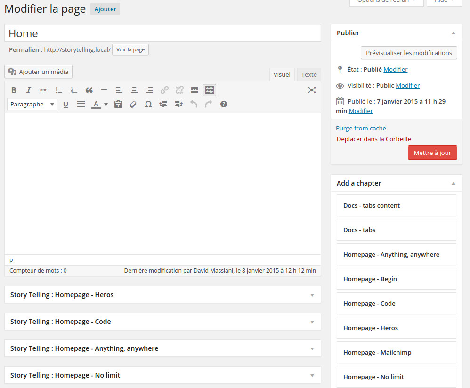This screenshot has width=470, height=388.
Task: Expand Story Telling : Homepage - No limit
Action: point(162,375)
